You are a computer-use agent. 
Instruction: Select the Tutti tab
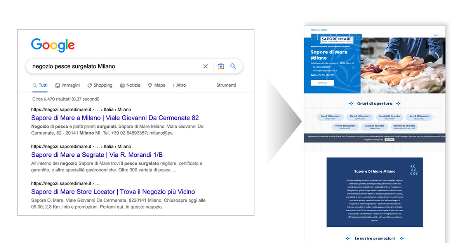(x=40, y=85)
